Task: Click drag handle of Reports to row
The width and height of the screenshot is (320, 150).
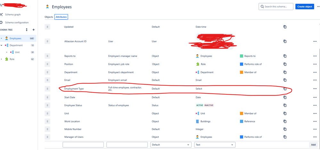Action: [47, 56]
